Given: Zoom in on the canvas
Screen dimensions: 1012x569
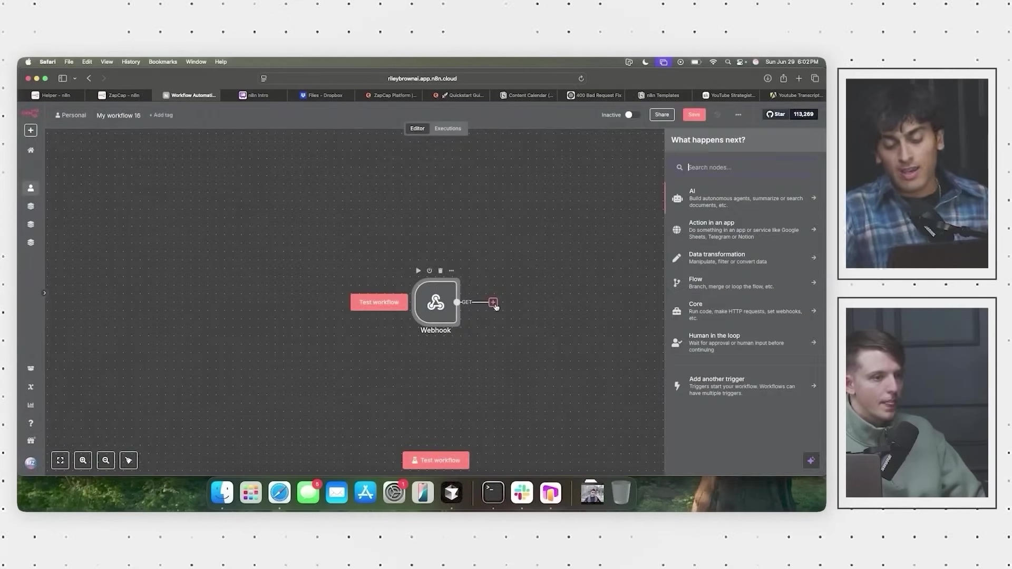Looking at the screenshot, I should coord(83,460).
